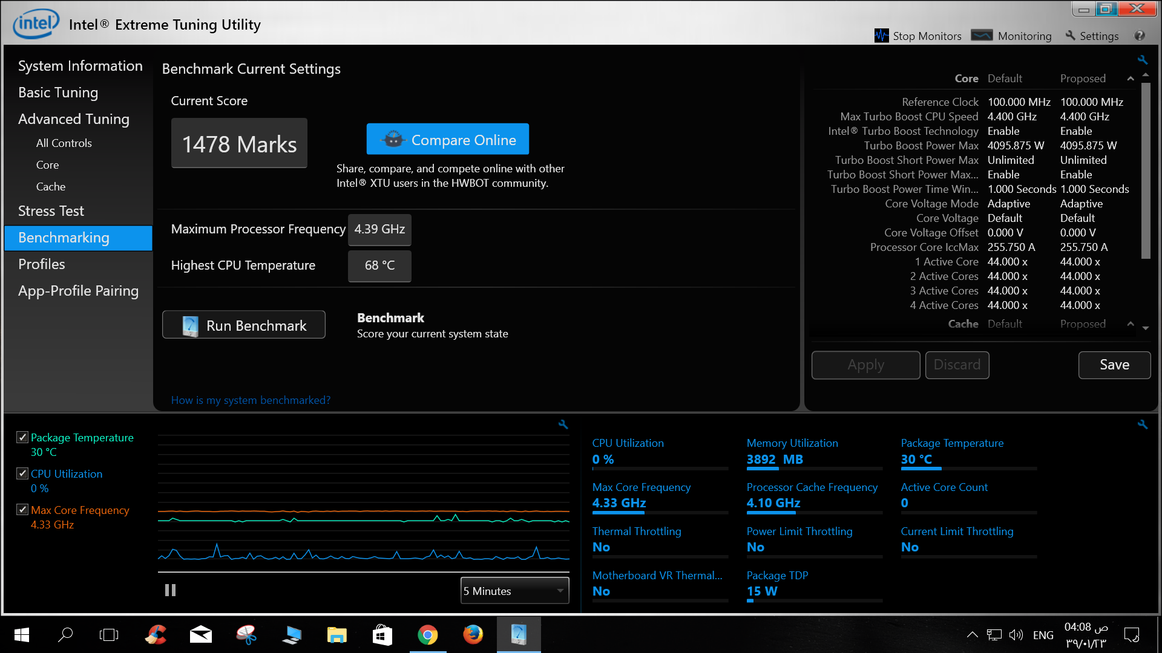Click Save button
The image size is (1162, 653).
[1114, 365]
